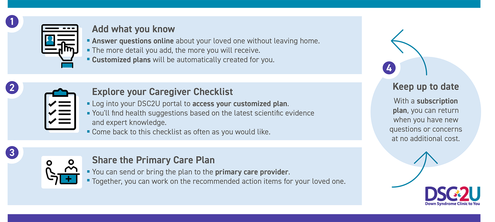Click the DSC2U Down Syndrome Clinic logo
The width and height of the screenshot is (495, 222).
(452, 196)
